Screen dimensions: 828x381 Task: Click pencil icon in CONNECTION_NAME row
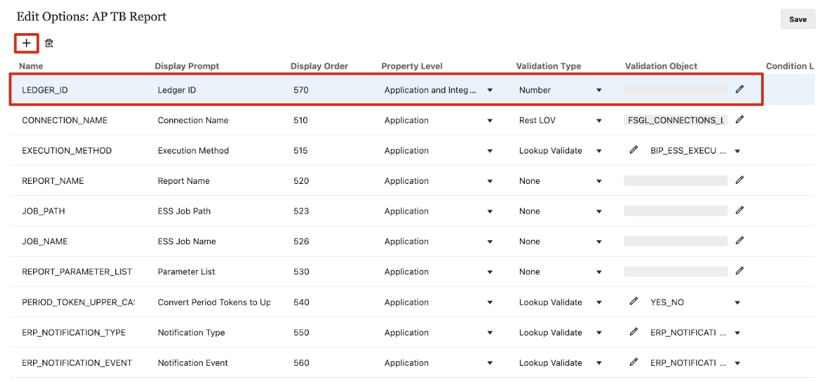coord(740,120)
